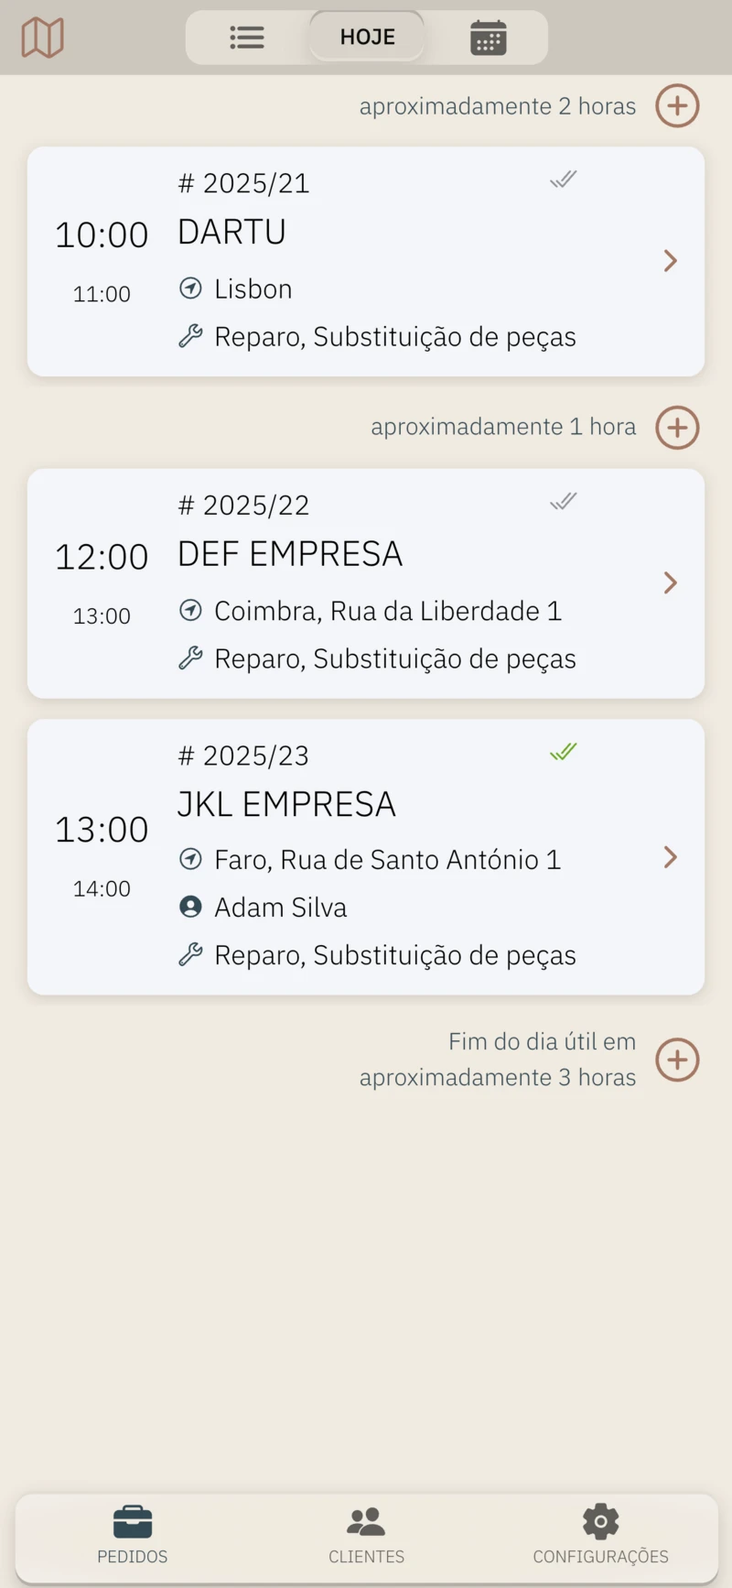Select the Pedidos tab
This screenshot has height=1588, width=732.
(x=133, y=1537)
